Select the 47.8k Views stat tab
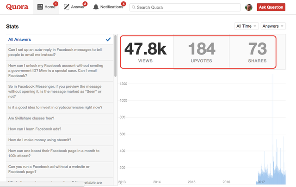This screenshot has width=296, height=187. point(145,52)
